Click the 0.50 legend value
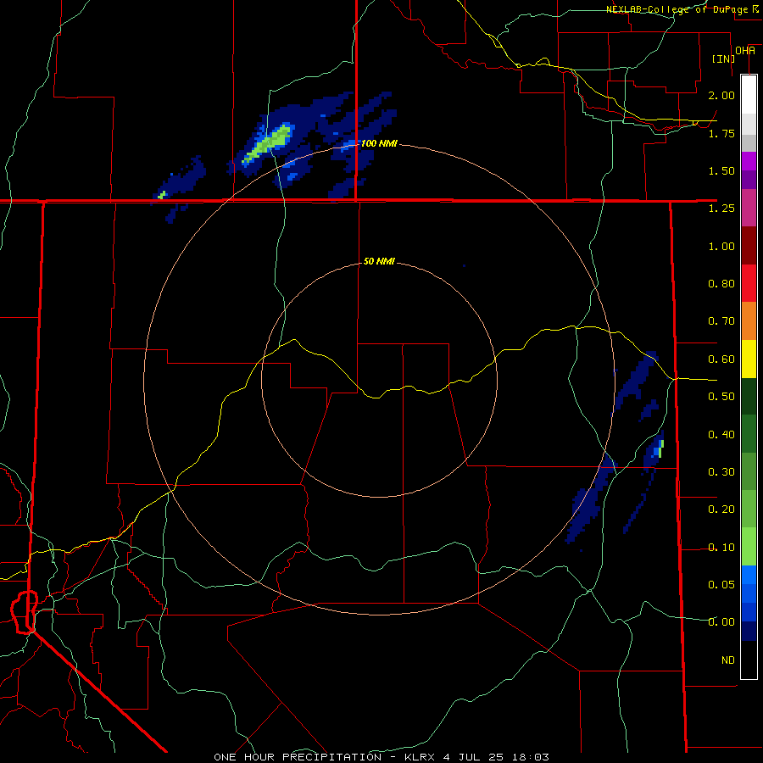Viewport: 763px width, 763px height. pyautogui.click(x=721, y=397)
